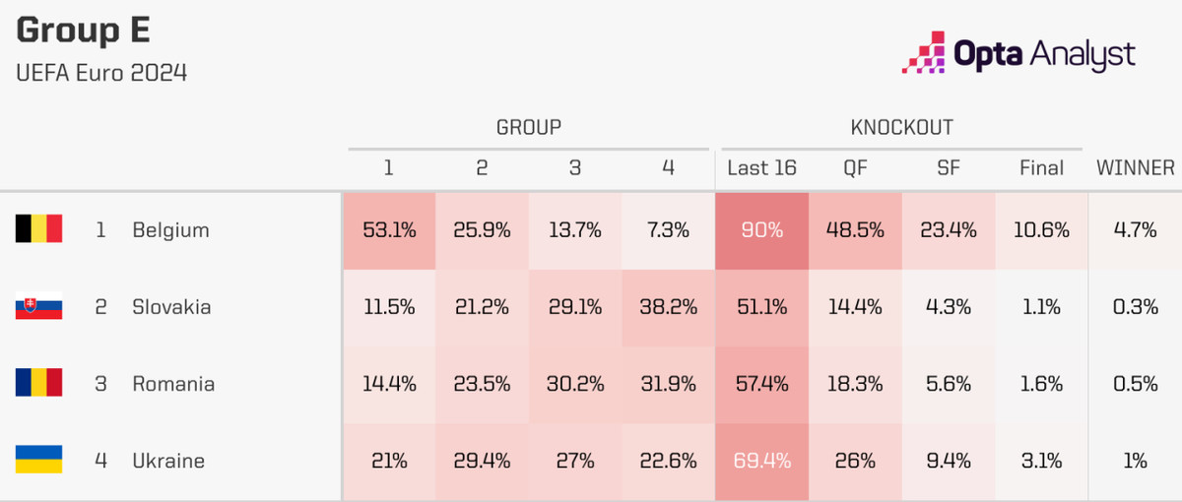The height and width of the screenshot is (502, 1182).
Task: Click the Belgium team name
Action: click(x=170, y=230)
